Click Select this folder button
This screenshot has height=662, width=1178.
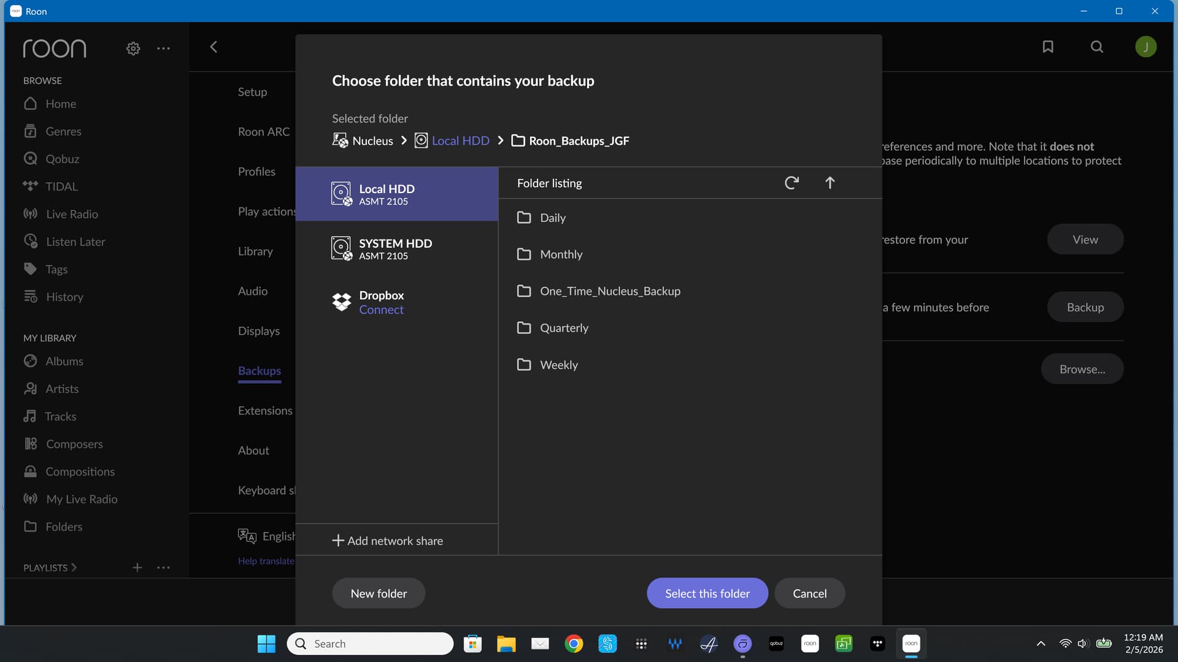point(707,593)
